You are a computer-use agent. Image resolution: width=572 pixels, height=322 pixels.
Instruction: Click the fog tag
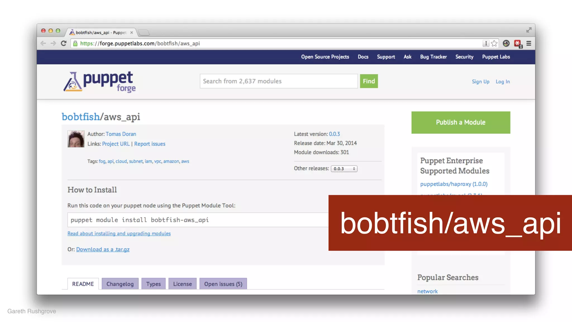(102, 161)
